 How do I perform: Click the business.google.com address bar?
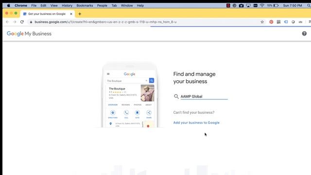147,22
